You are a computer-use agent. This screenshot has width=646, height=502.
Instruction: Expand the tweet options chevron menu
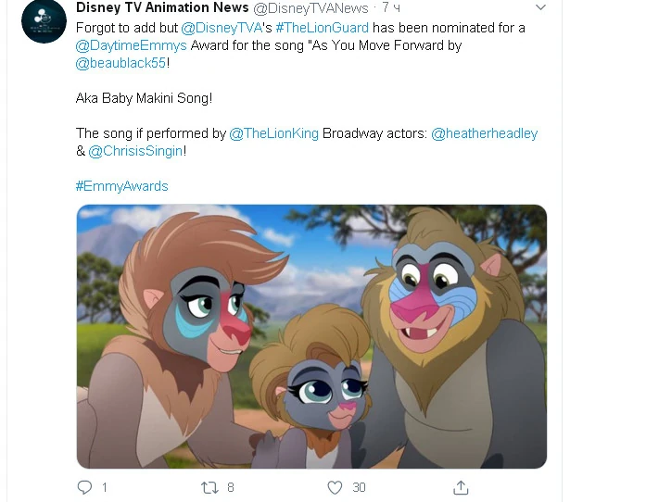pos(540,7)
